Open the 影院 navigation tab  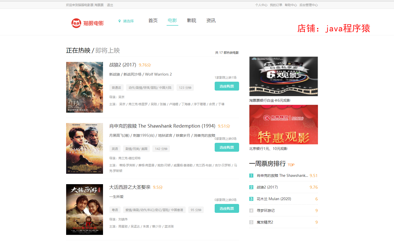click(192, 21)
